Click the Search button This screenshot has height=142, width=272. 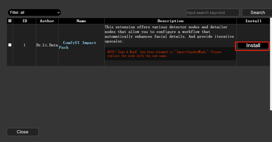click(x=257, y=13)
